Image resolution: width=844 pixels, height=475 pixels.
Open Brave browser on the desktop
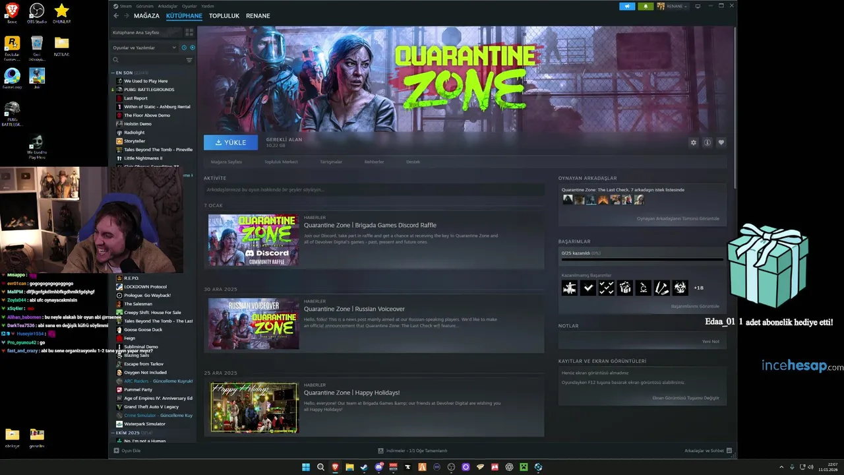click(12, 13)
